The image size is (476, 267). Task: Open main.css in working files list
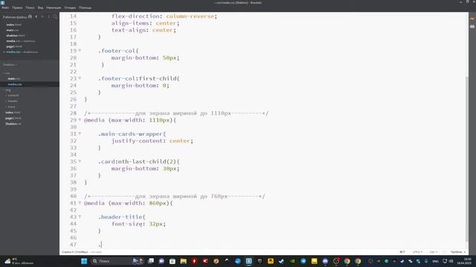[13, 30]
